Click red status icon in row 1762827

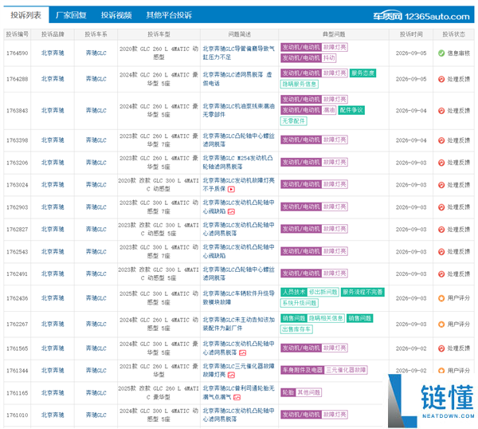coord(441,230)
